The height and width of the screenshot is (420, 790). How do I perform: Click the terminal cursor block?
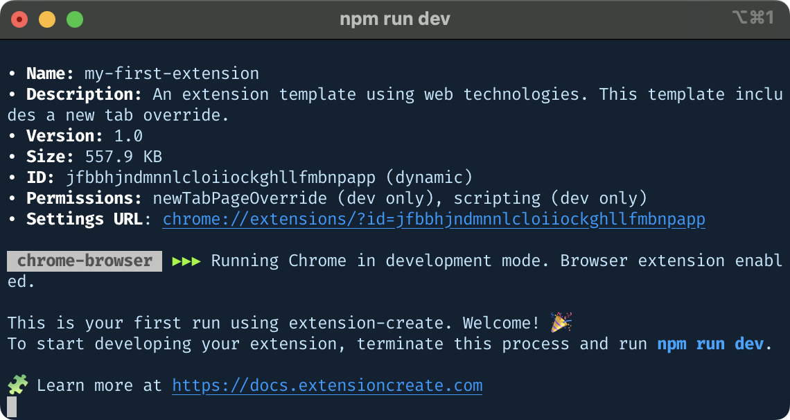pos(12,406)
